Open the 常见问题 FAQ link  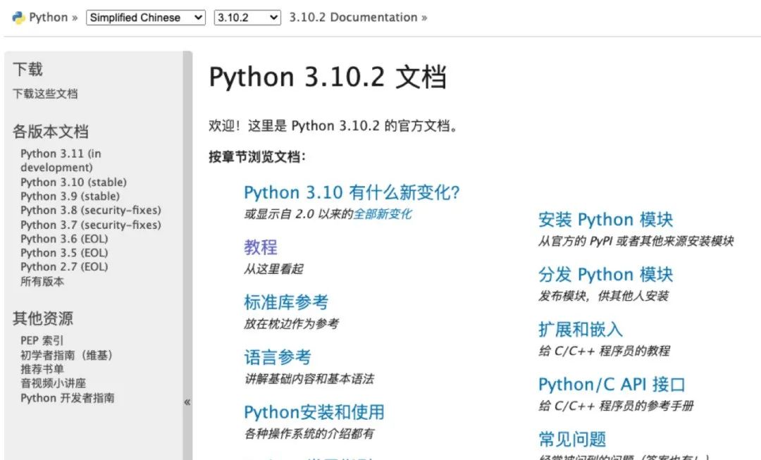pyautogui.click(x=572, y=439)
